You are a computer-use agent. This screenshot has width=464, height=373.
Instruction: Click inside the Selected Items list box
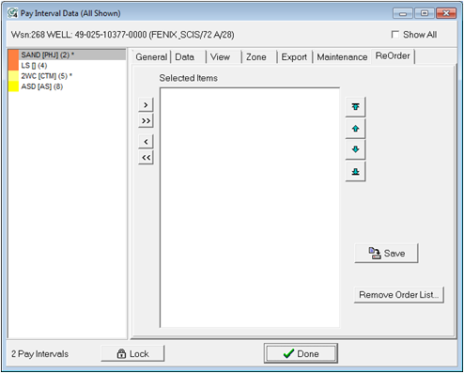(x=250, y=208)
